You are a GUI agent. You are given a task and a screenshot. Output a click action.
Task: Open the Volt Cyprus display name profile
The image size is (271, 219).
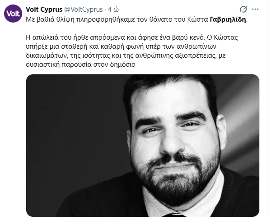click(44, 9)
